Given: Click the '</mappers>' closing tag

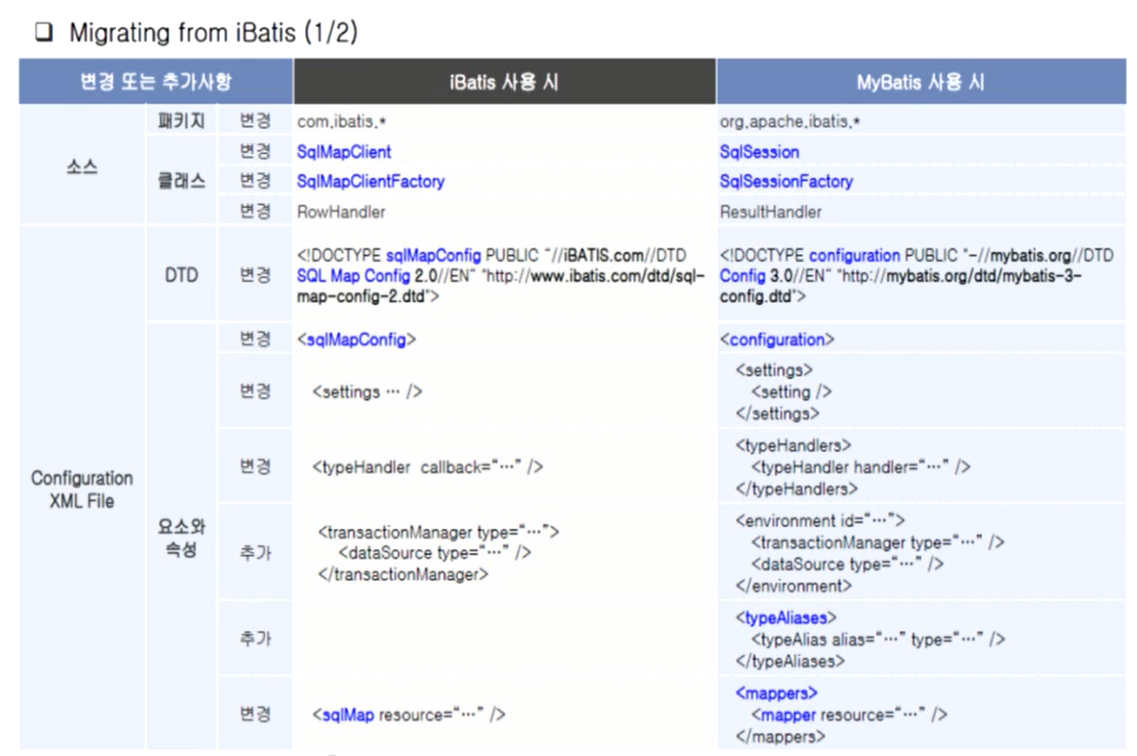Looking at the screenshot, I should click(x=780, y=737).
